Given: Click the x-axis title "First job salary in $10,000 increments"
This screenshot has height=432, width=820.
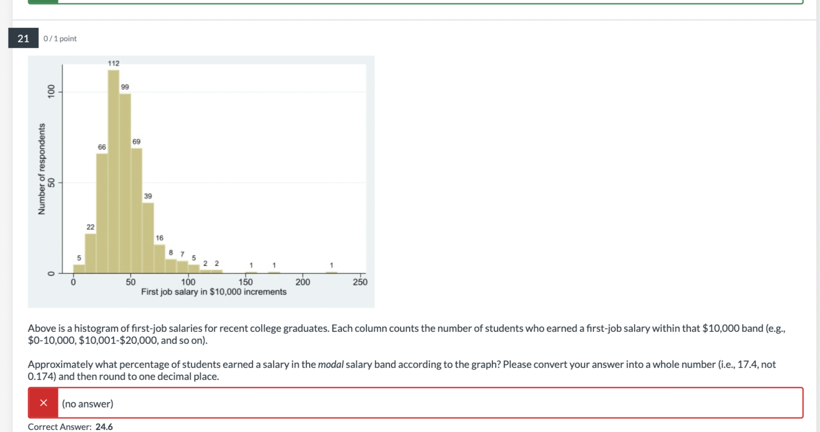Looking at the screenshot, I should 214,292.
